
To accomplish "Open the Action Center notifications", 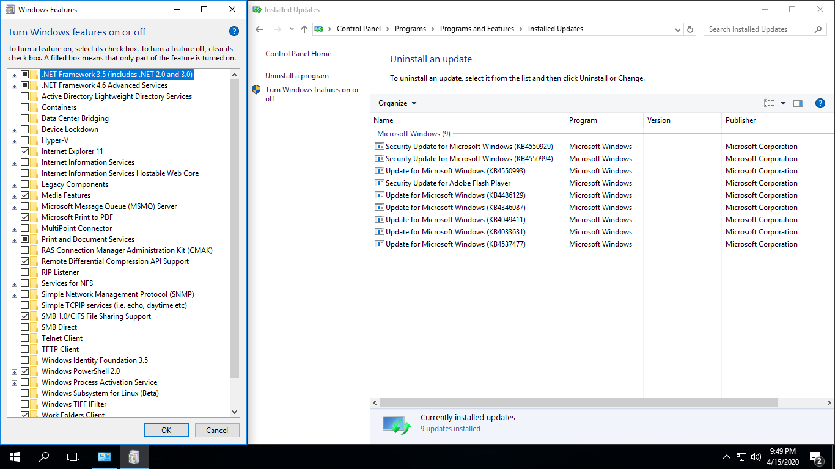I will [x=815, y=456].
